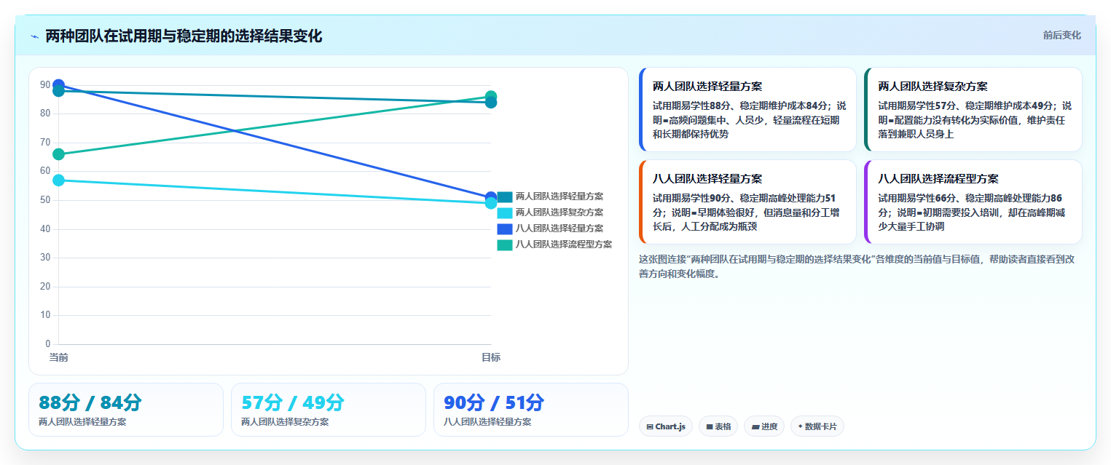Click the 表格 chip
This screenshot has height=465, width=1111.
point(719,426)
